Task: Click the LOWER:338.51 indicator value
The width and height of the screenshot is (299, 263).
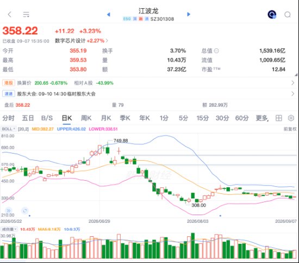Action: [103, 129]
